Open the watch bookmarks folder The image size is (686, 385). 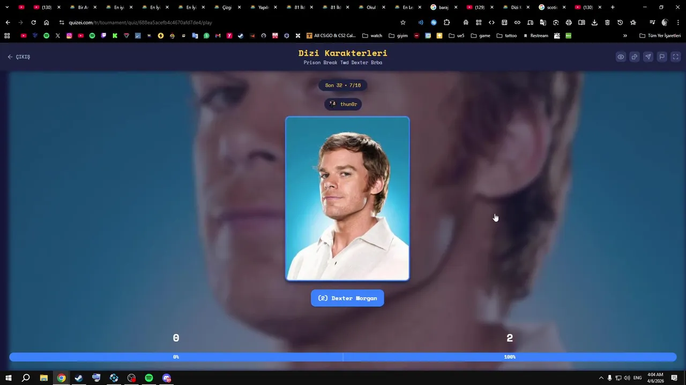pos(372,36)
